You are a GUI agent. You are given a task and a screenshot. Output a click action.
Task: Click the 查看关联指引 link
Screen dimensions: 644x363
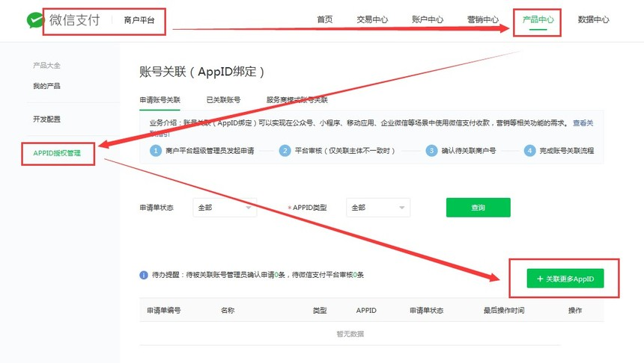click(583, 123)
